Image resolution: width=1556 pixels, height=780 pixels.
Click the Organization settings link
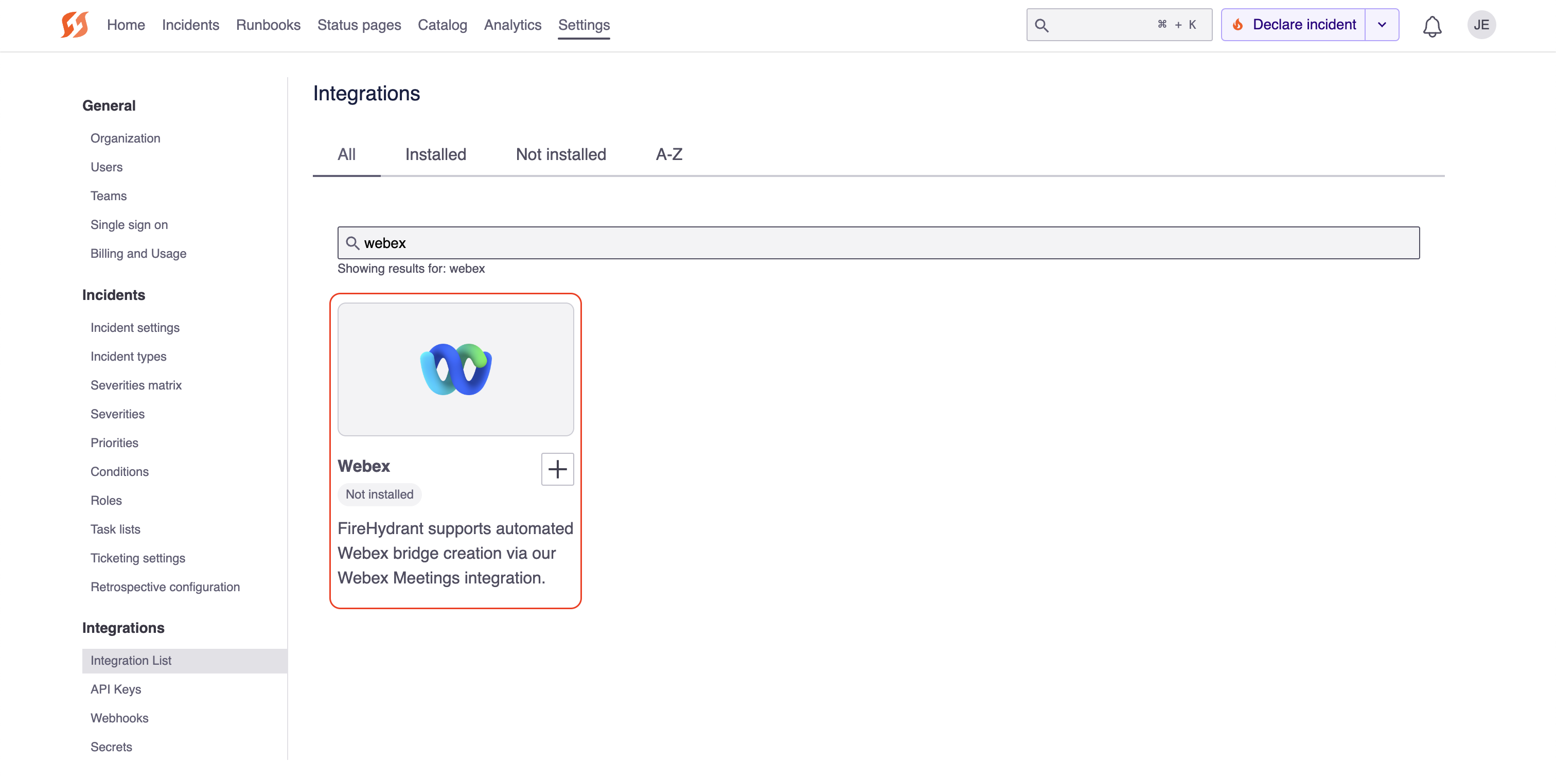[126, 137]
